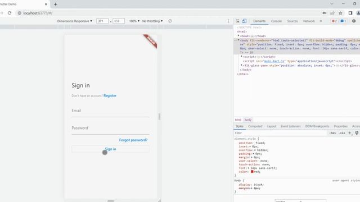Click the red color swatch

coord(252,172)
